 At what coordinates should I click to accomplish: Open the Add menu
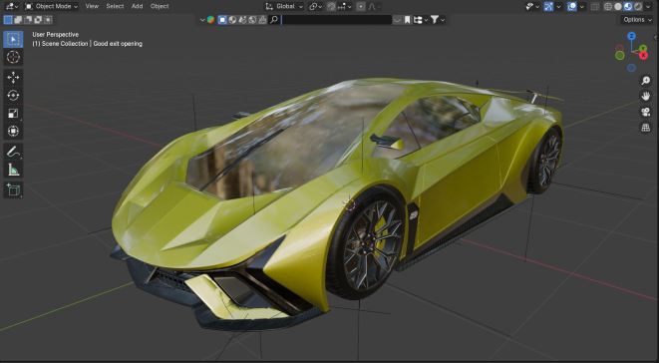137,6
